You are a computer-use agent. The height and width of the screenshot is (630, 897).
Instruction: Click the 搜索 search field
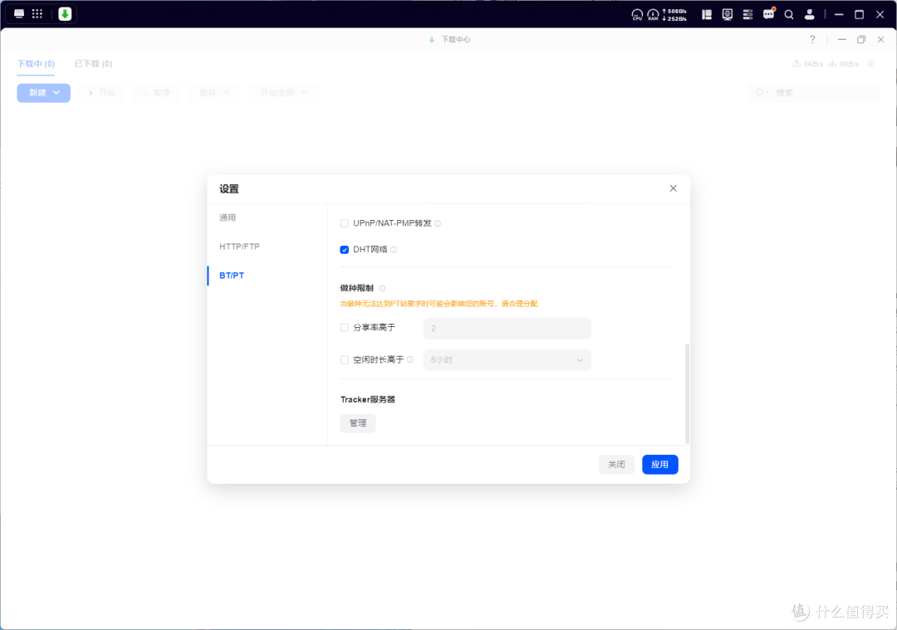pos(813,93)
